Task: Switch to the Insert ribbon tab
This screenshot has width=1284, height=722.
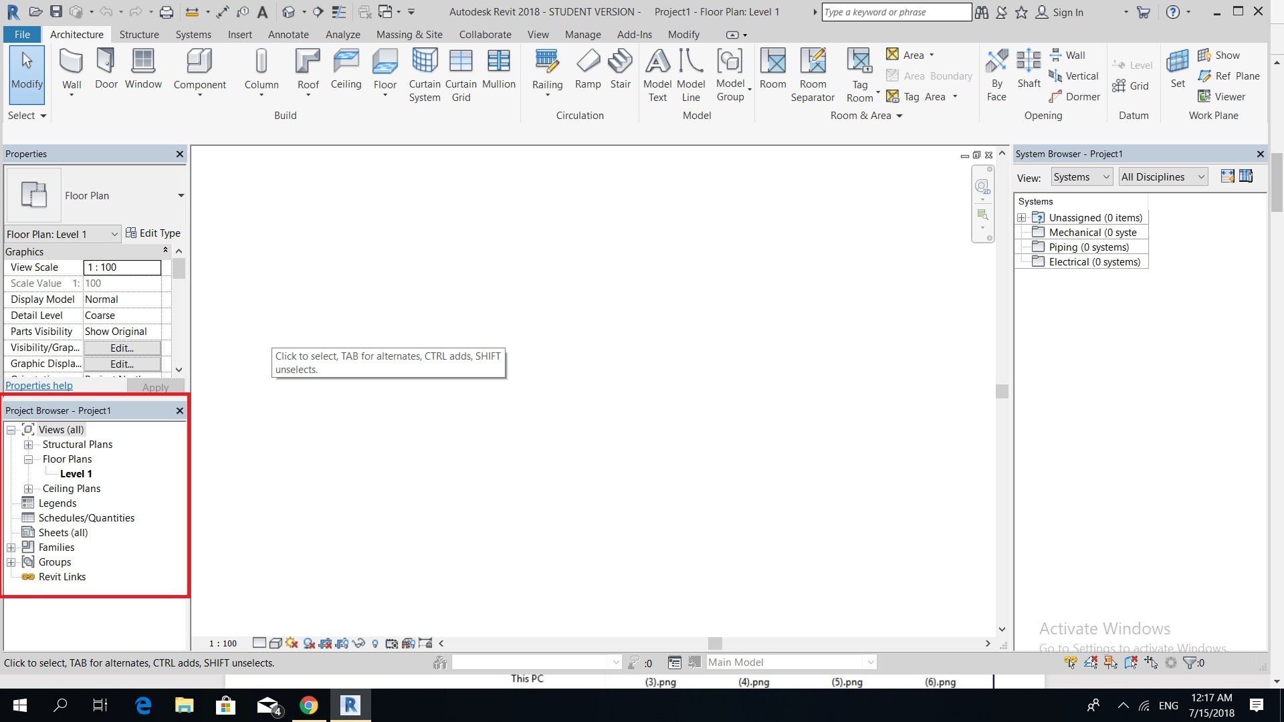Action: [240, 34]
